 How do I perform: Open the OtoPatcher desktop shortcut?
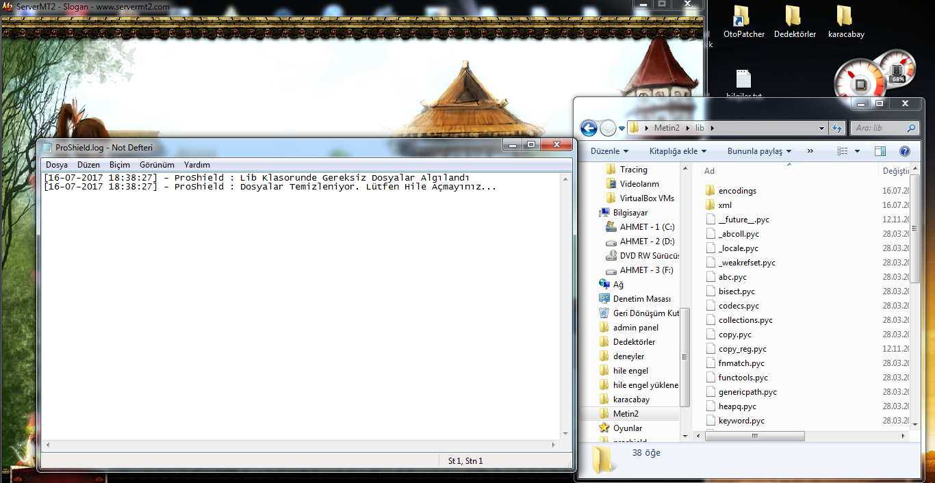click(743, 22)
